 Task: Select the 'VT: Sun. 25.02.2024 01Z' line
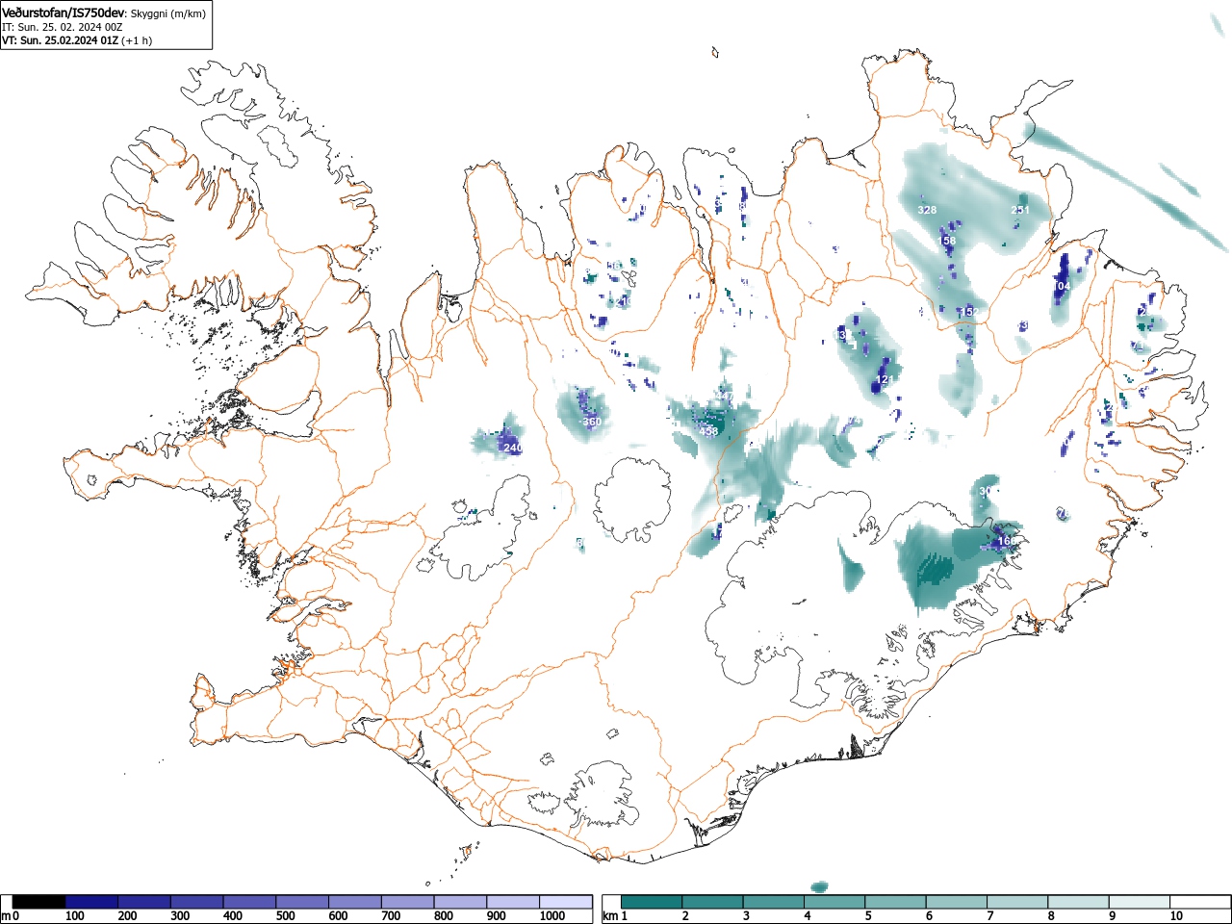click(x=60, y=40)
